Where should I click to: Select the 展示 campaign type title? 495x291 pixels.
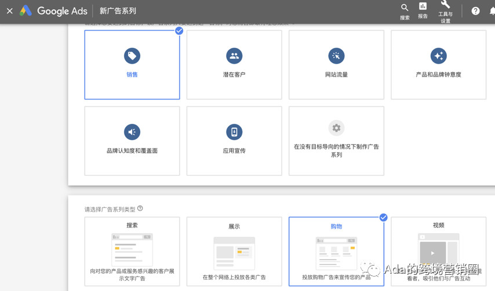pyautogui.click(x=234, y=226)
